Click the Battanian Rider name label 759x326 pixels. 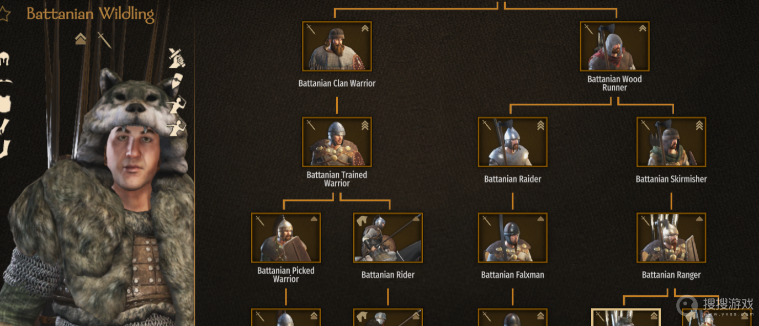coord(388,275)
